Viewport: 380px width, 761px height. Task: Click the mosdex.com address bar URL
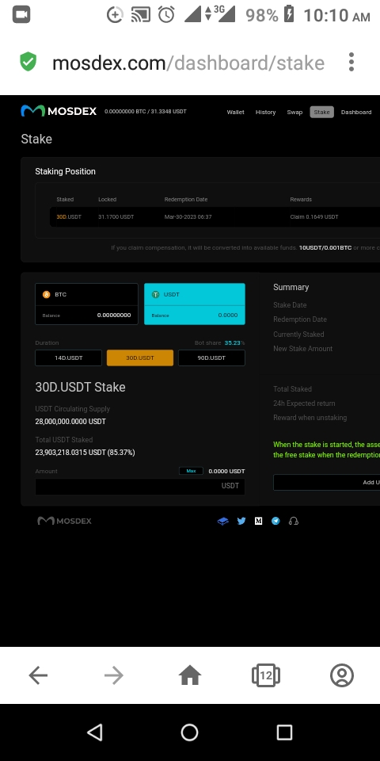pyautogui.click(x=188, y=63)
